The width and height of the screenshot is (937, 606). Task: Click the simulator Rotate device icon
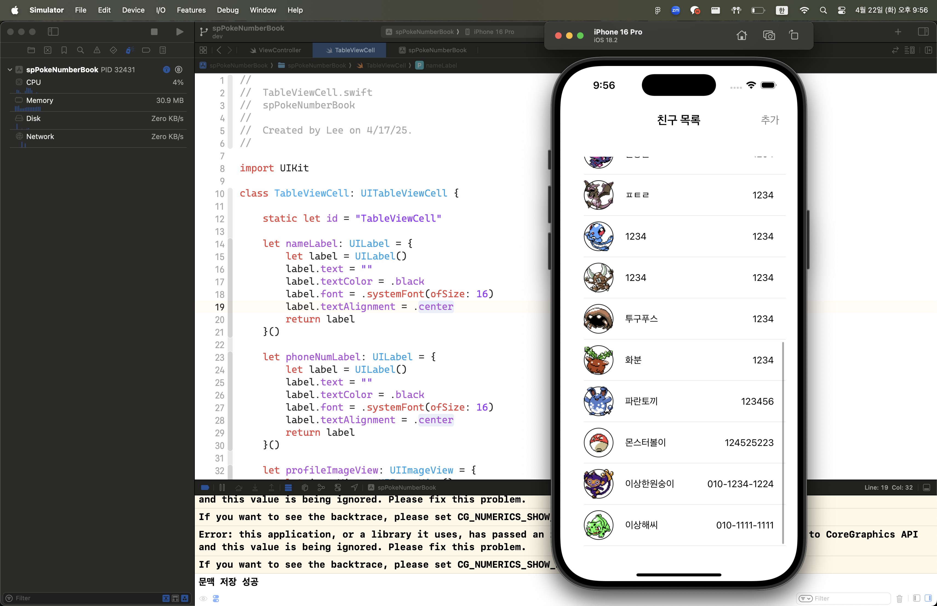pyautogui.click(x=794, y=35)
